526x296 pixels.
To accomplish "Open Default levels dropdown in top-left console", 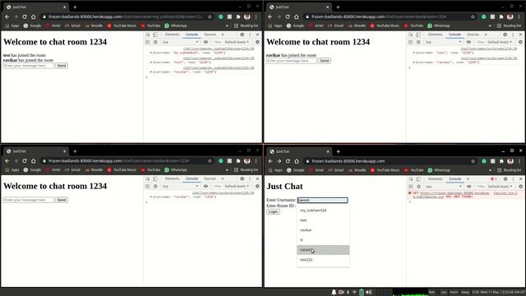I will (237, 42).
